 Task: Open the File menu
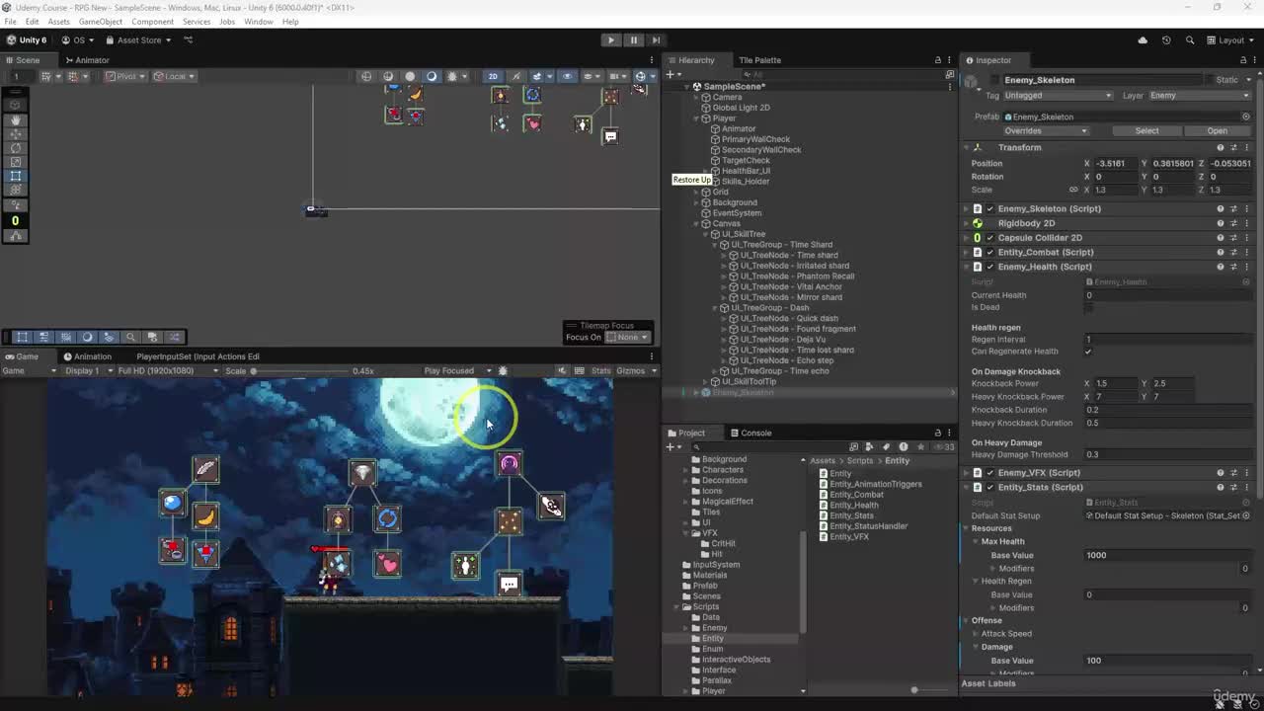pyautogui.click(x=10, y=22)
